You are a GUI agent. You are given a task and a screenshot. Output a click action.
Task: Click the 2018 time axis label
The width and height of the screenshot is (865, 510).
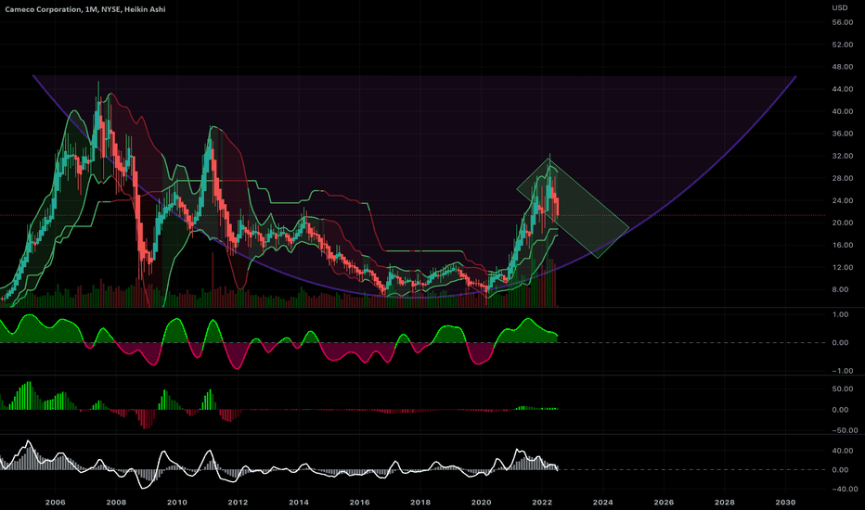(x=420, y=503)
